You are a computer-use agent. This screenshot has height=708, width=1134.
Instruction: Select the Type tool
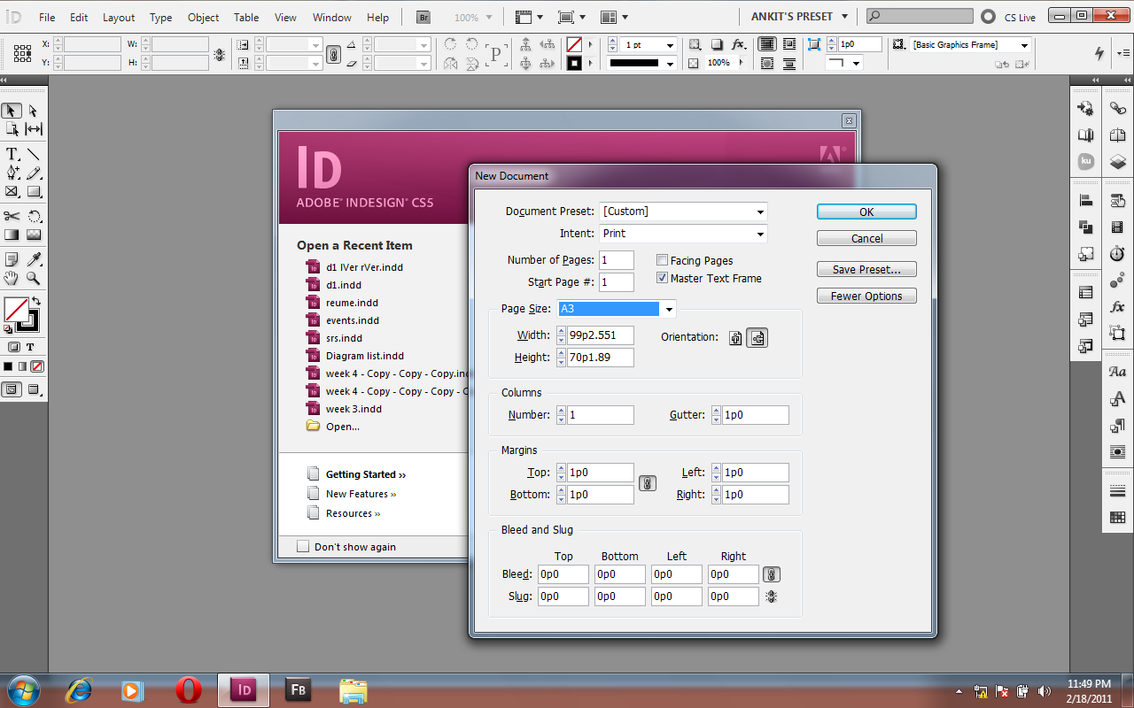coord(12,155)
